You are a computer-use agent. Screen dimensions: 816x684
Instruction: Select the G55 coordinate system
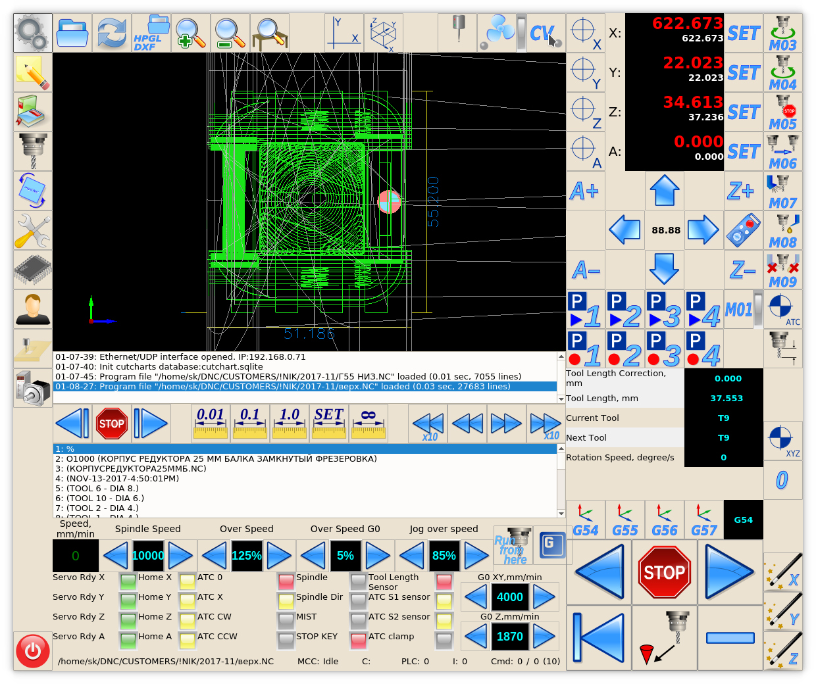tap(625, 520)
